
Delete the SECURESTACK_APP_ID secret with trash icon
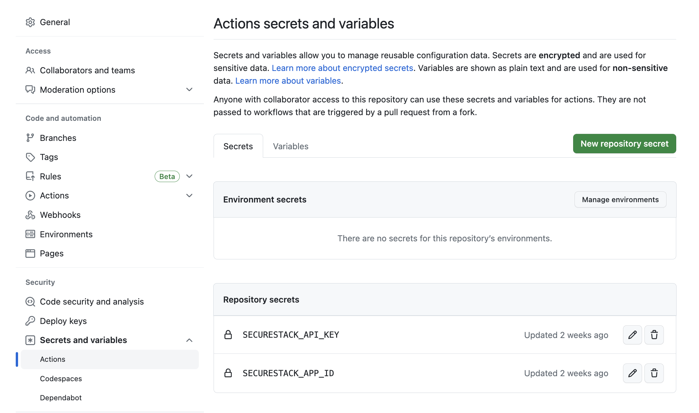click(654, 373)
